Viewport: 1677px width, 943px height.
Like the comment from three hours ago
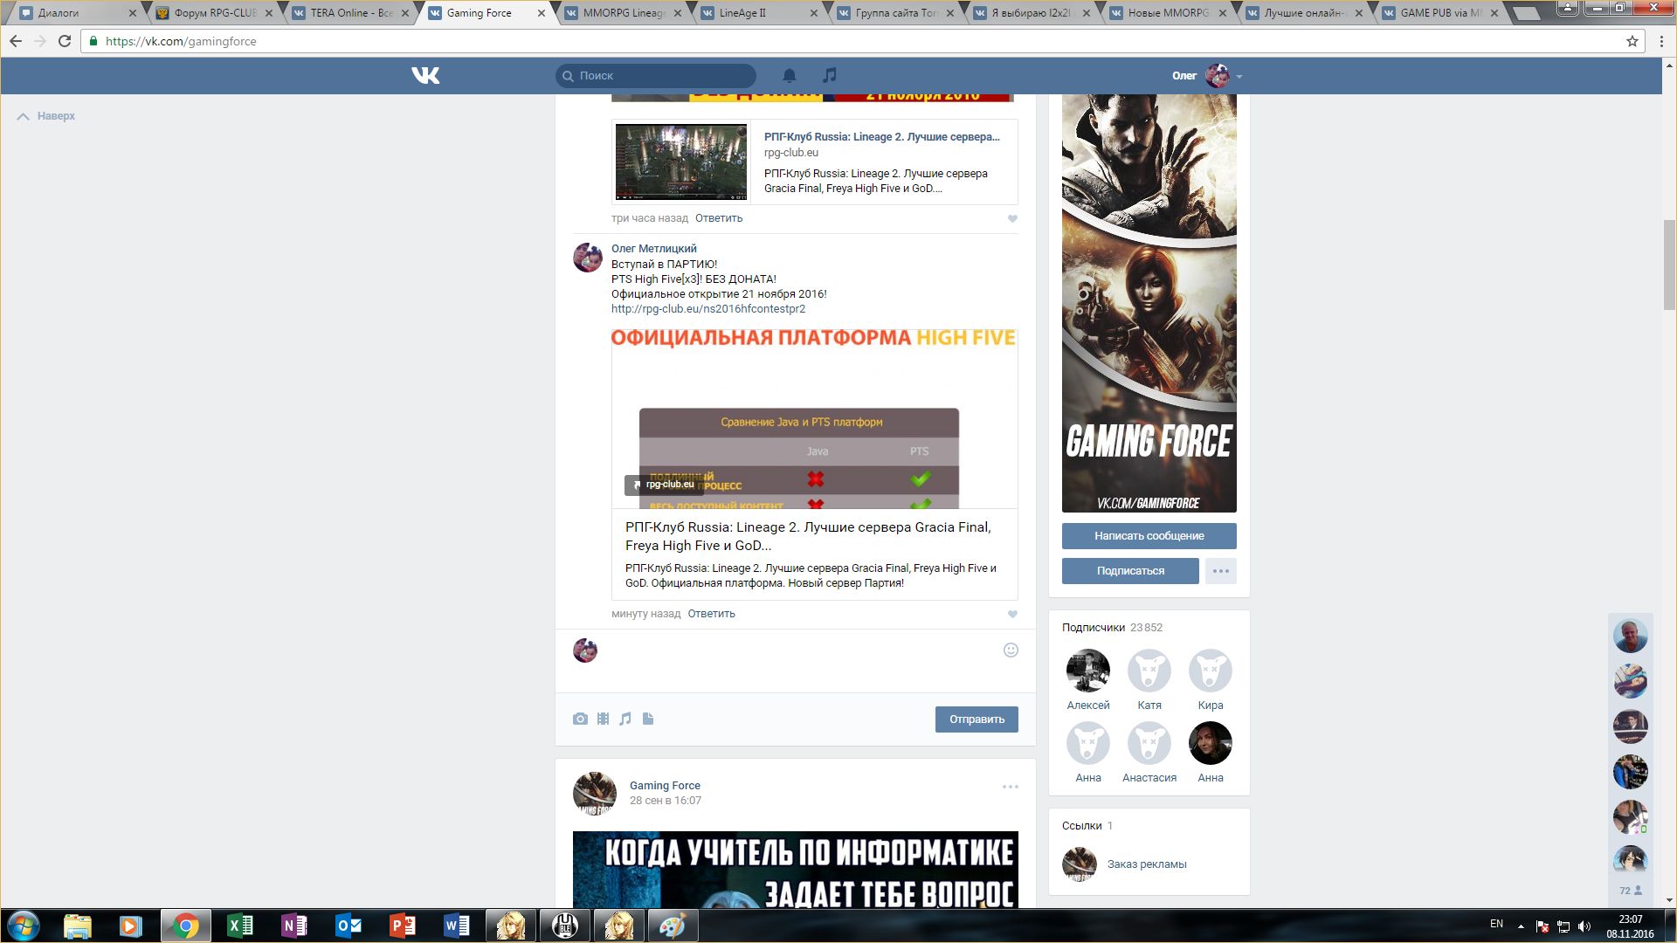coord(1012,219)
